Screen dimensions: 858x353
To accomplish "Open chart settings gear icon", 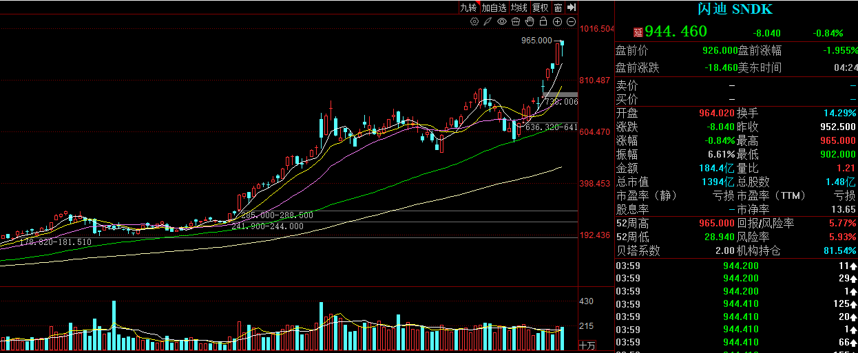I will click(474, 22).
